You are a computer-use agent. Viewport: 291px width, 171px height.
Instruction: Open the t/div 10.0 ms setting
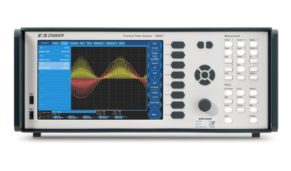(x=155, y=46)
